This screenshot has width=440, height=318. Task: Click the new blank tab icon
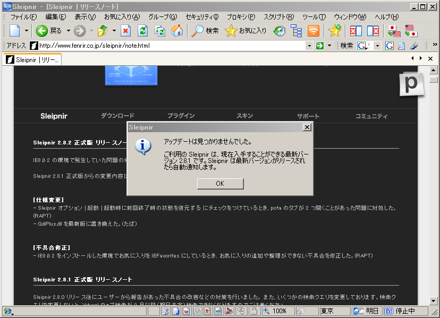[15, 31]
